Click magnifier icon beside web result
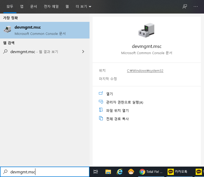 5,52
